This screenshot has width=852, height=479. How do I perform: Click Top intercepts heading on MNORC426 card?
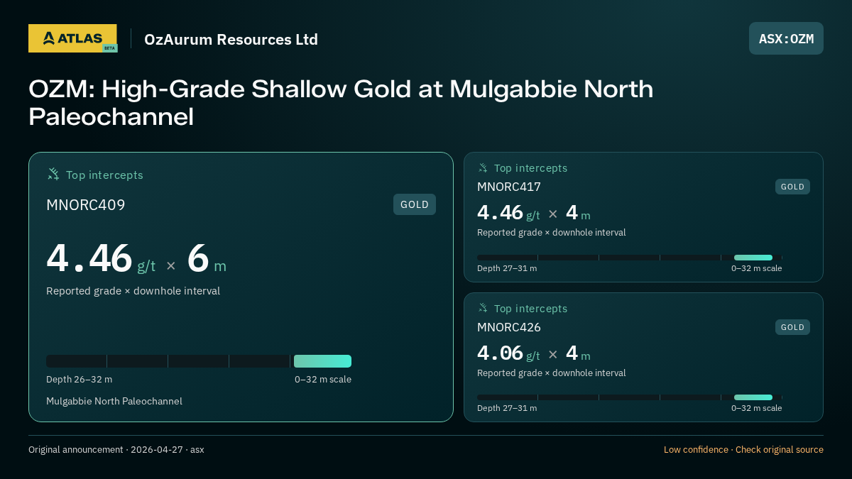(x=530, y=309)
